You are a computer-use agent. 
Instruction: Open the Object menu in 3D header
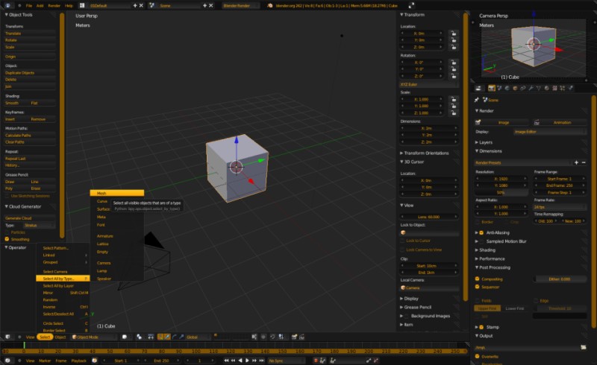[60, 337]
